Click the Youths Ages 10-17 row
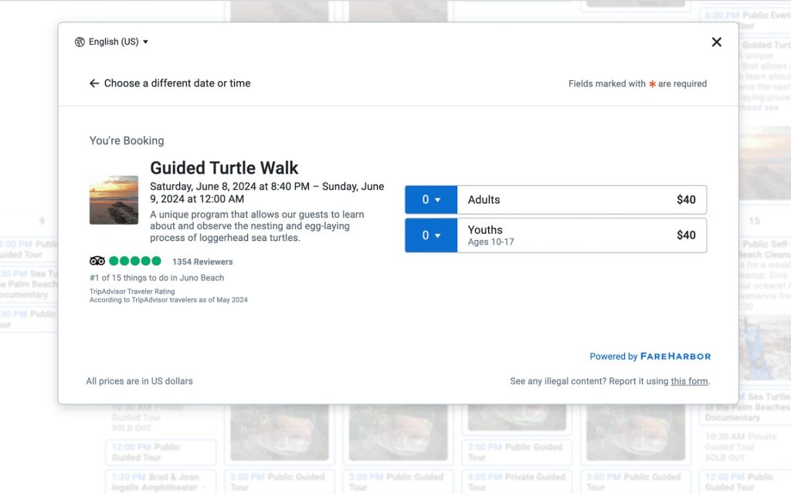This screenshot has height=494, width=791. pos(582,235)
